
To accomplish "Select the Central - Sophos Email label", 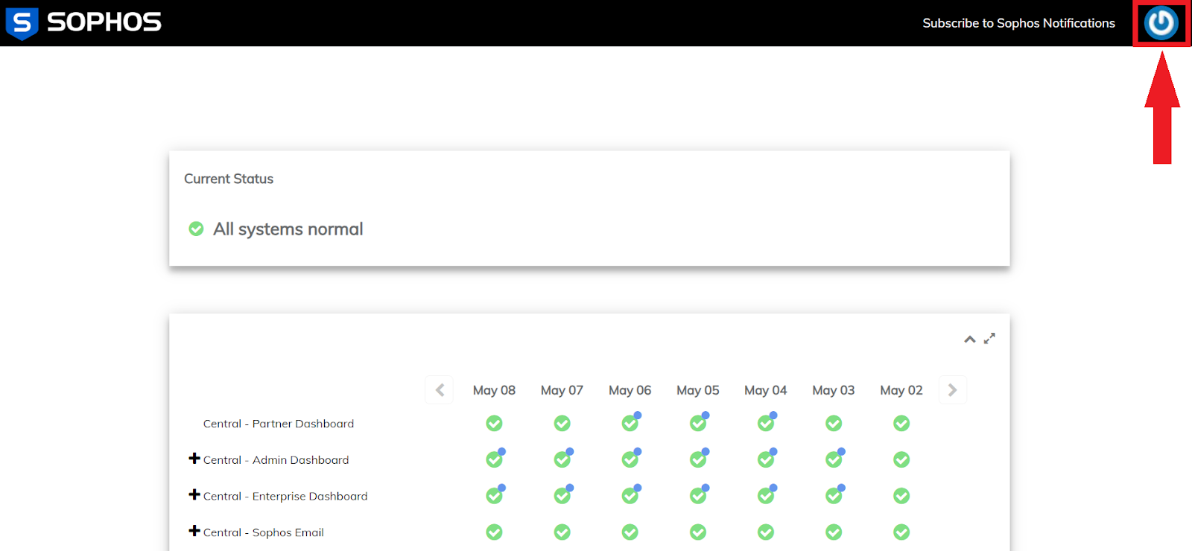I will pos(264,532).
